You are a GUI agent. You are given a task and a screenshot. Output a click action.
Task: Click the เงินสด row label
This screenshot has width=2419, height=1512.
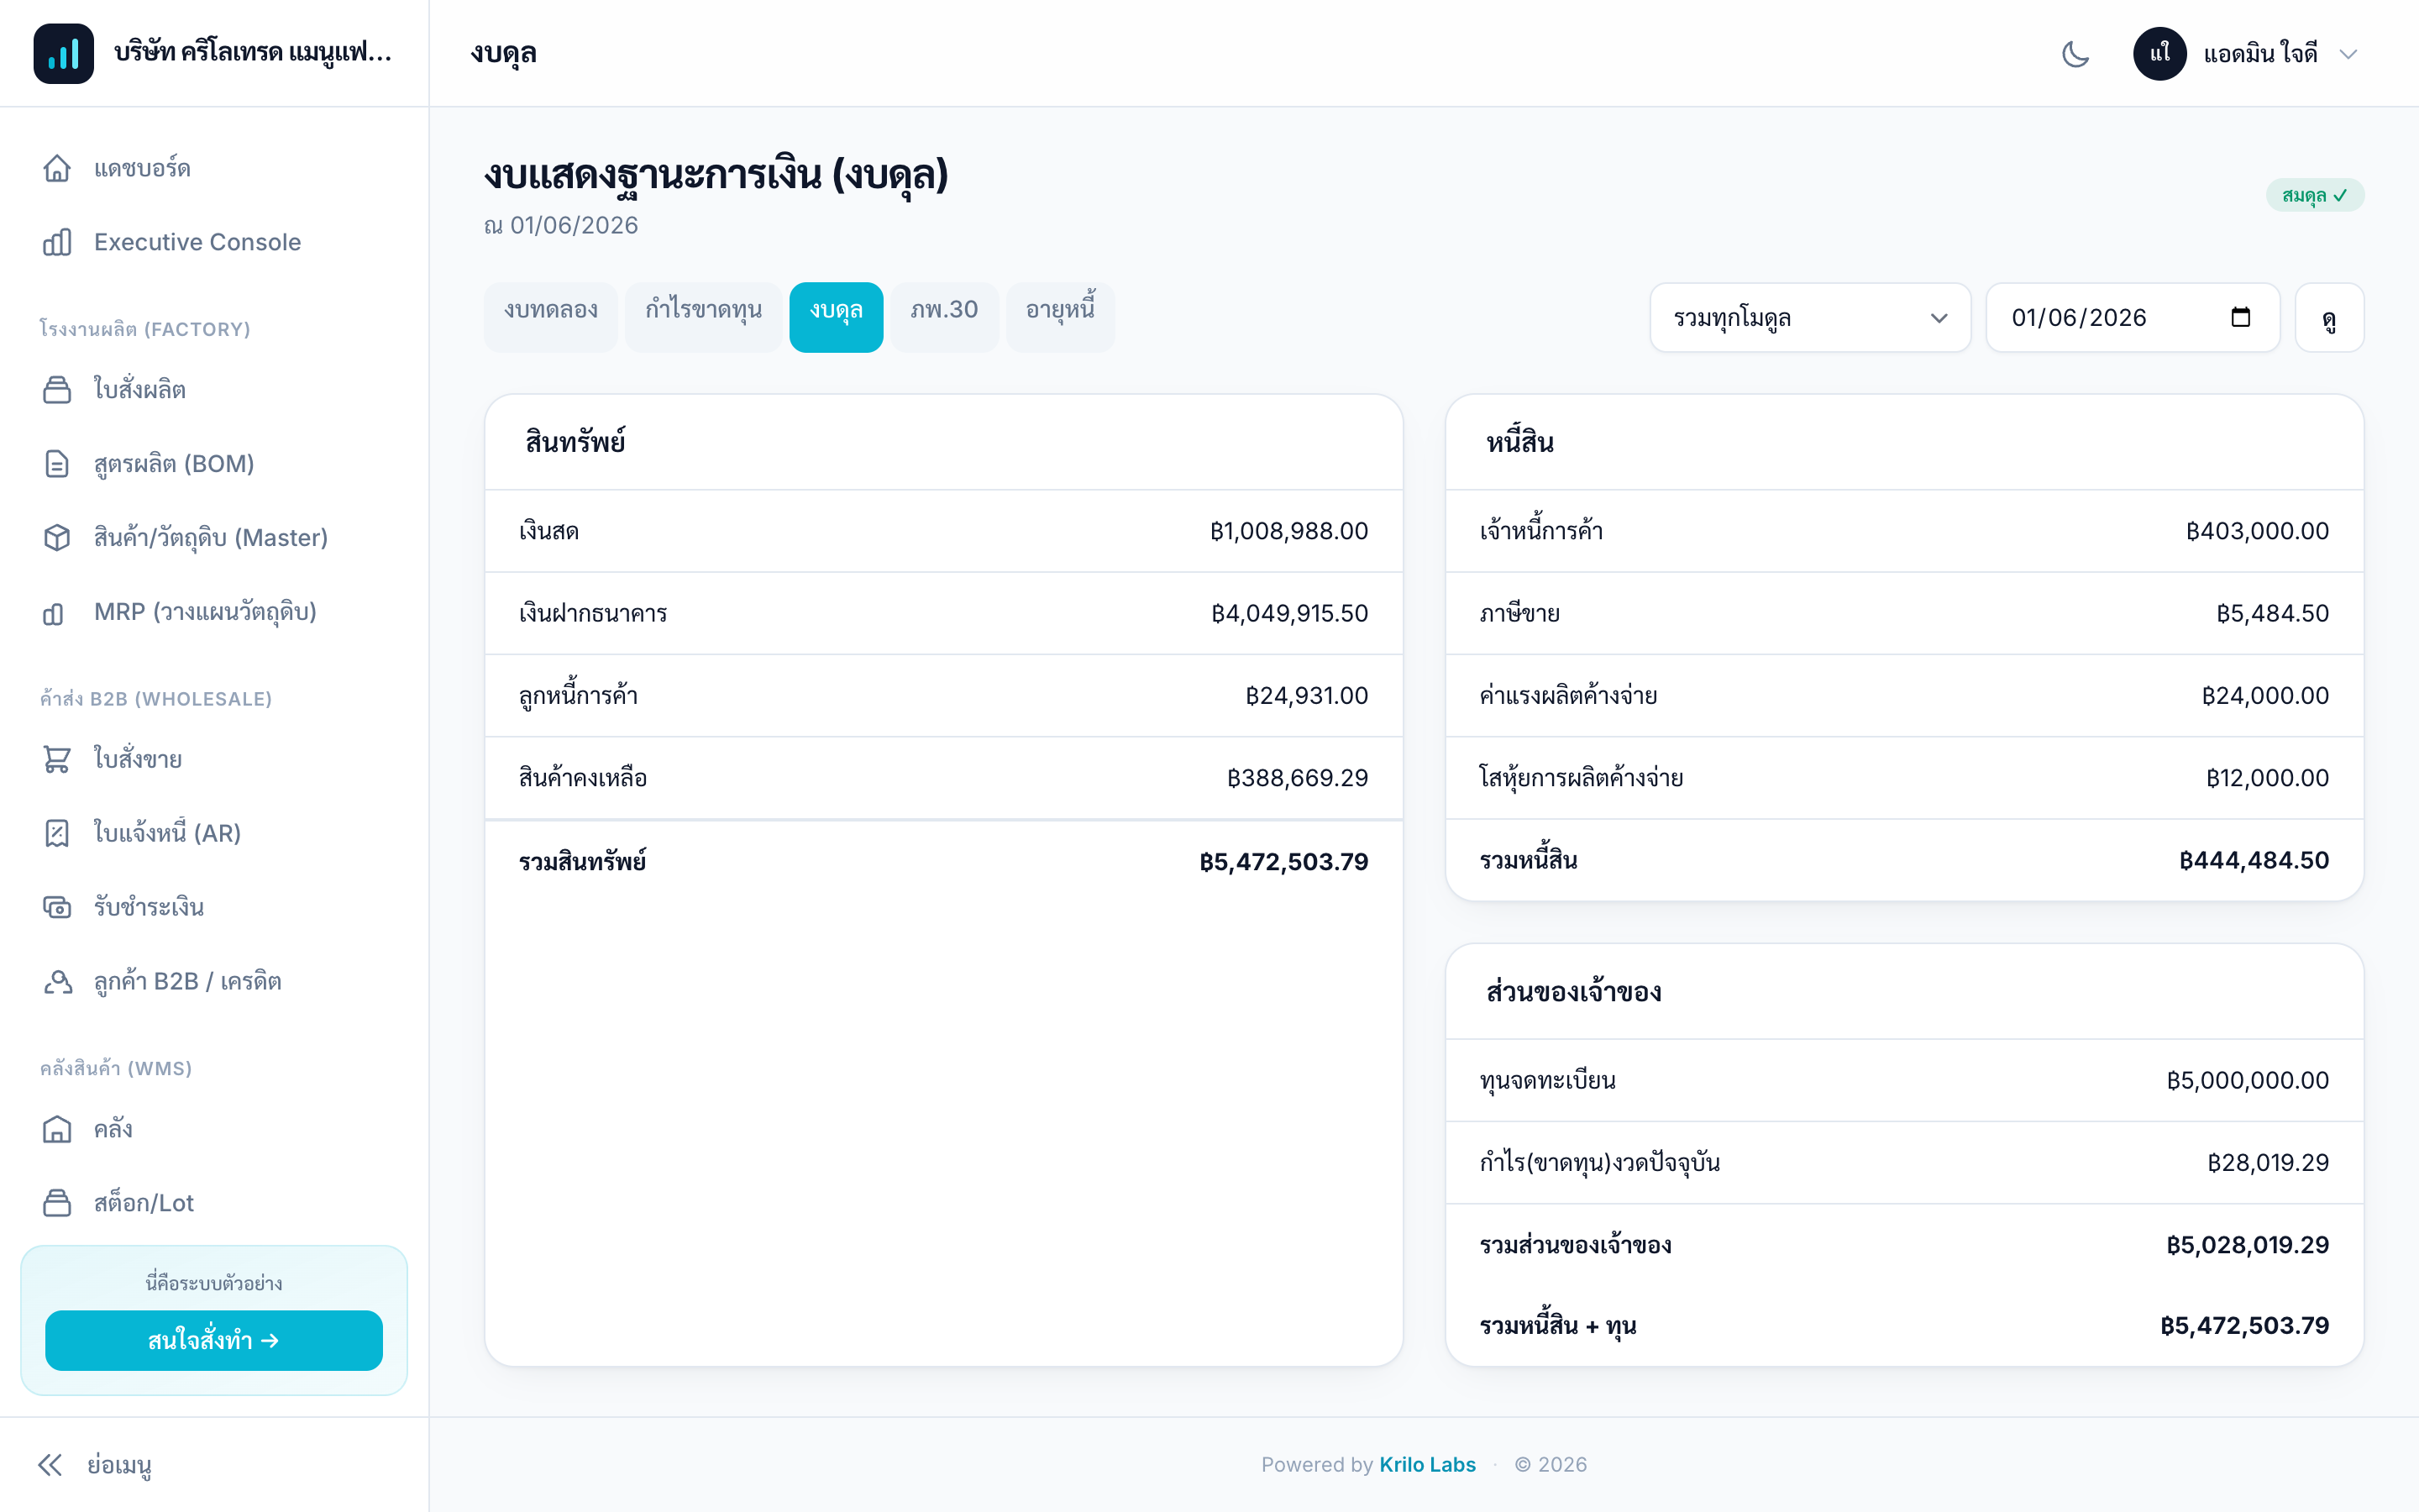point(548,531)
